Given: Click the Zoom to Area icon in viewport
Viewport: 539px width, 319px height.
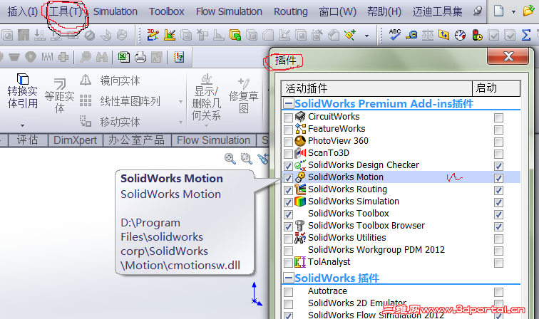Looking at the screenshot, I should [246, 159].
